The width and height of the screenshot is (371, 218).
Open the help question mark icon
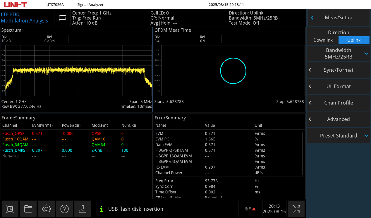64,209
